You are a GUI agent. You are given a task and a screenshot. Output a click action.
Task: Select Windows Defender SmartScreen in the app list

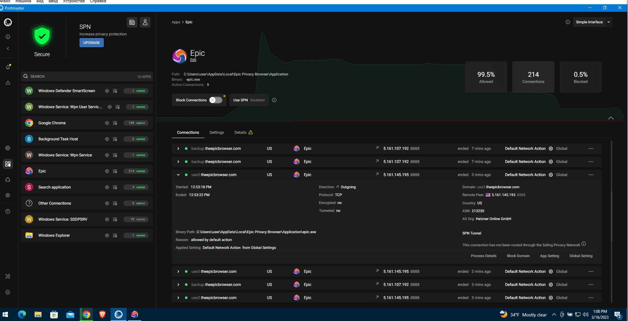(x=87, y=91)
